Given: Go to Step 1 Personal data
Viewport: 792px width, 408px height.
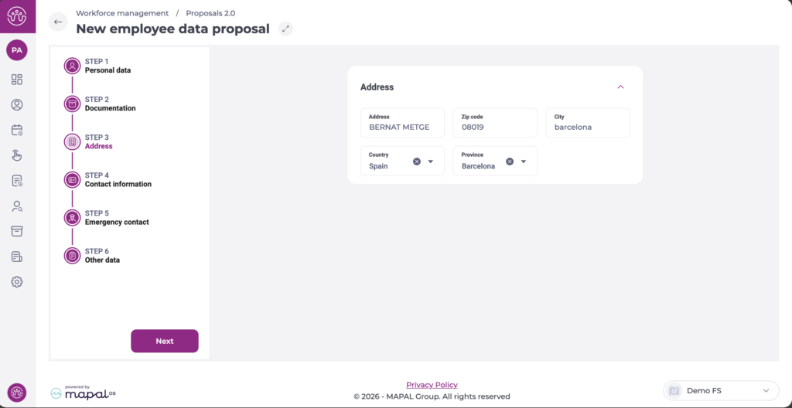Looking at the screenshot, I should [108, 66].
